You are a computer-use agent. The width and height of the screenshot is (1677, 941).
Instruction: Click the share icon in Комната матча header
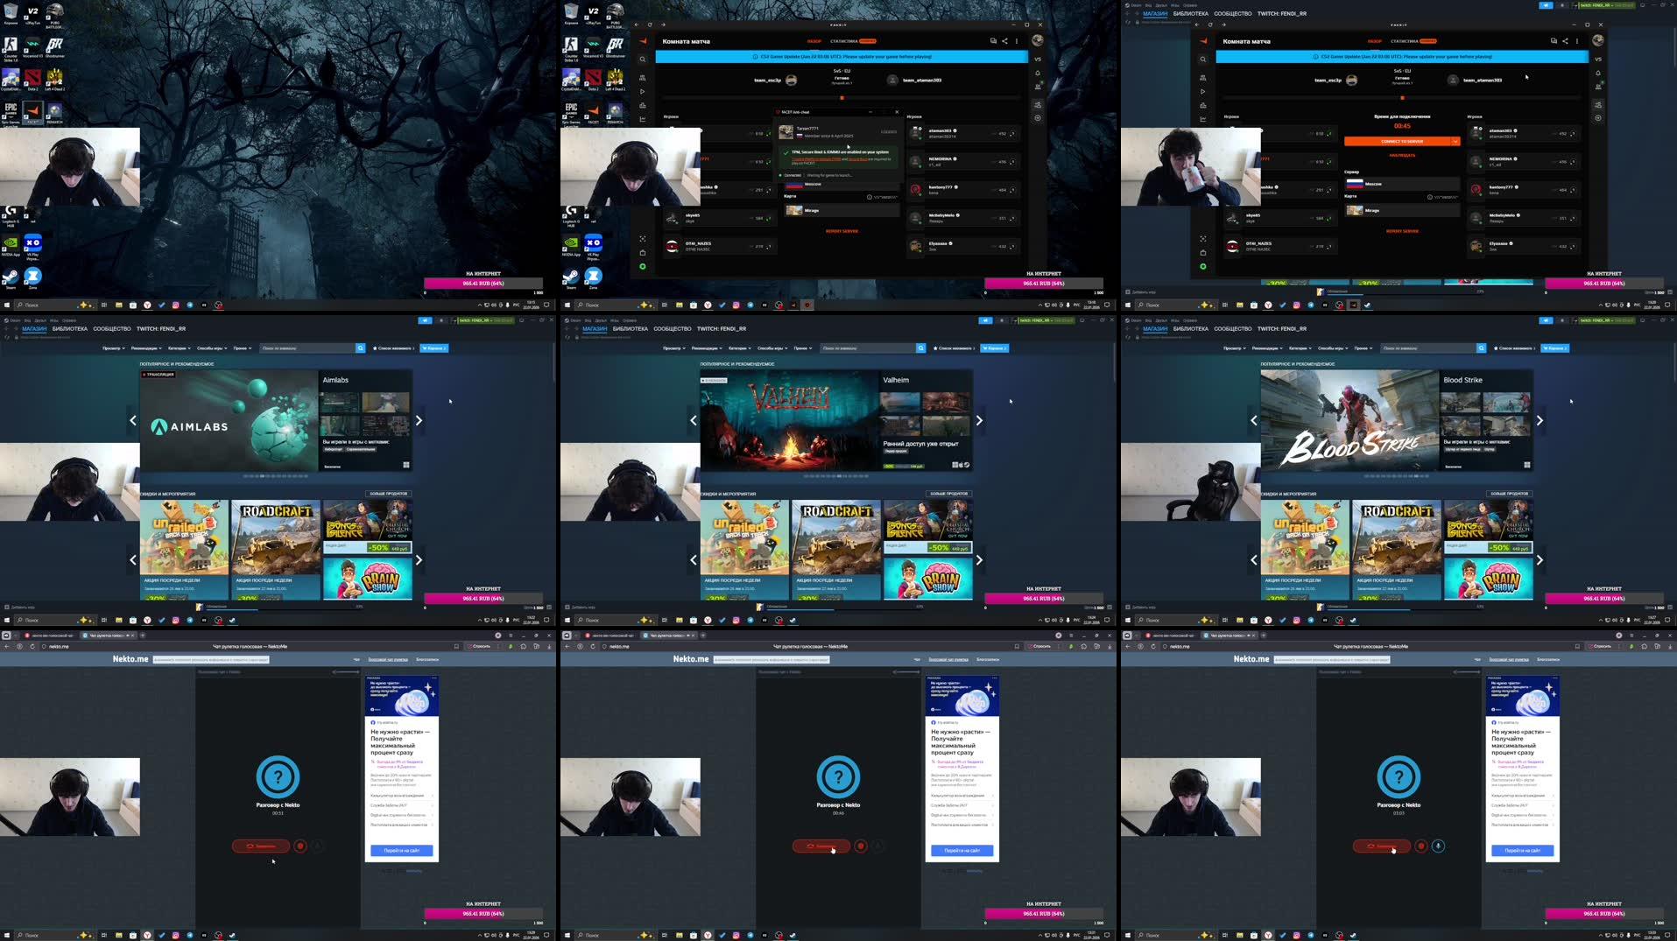click(1566, 40)
